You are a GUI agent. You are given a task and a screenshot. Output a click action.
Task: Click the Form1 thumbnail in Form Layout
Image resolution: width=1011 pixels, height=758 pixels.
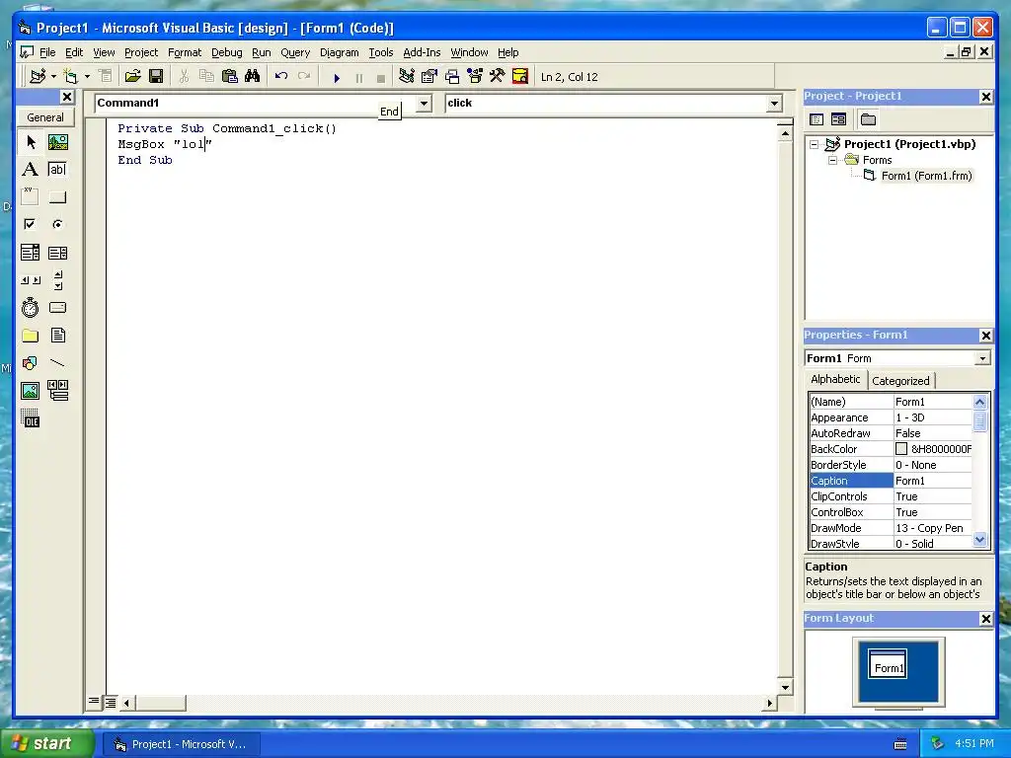pos(888,665)
